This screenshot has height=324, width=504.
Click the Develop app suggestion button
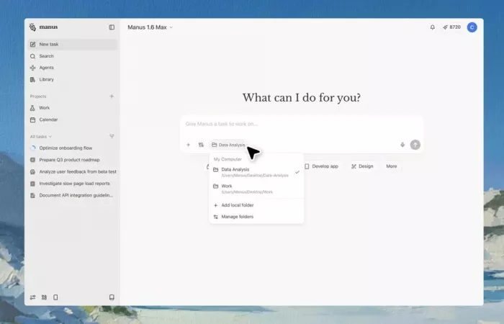pos(321,166)
